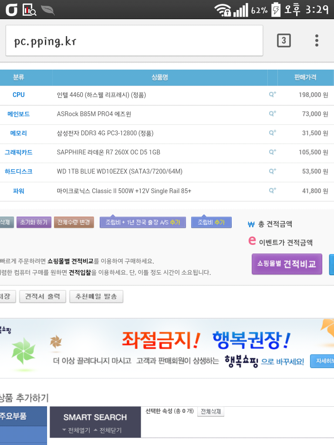Viewport: 334px width, 445px height.
Task: Click bold 견적입찰 text in notice
Action: (80, 272)
